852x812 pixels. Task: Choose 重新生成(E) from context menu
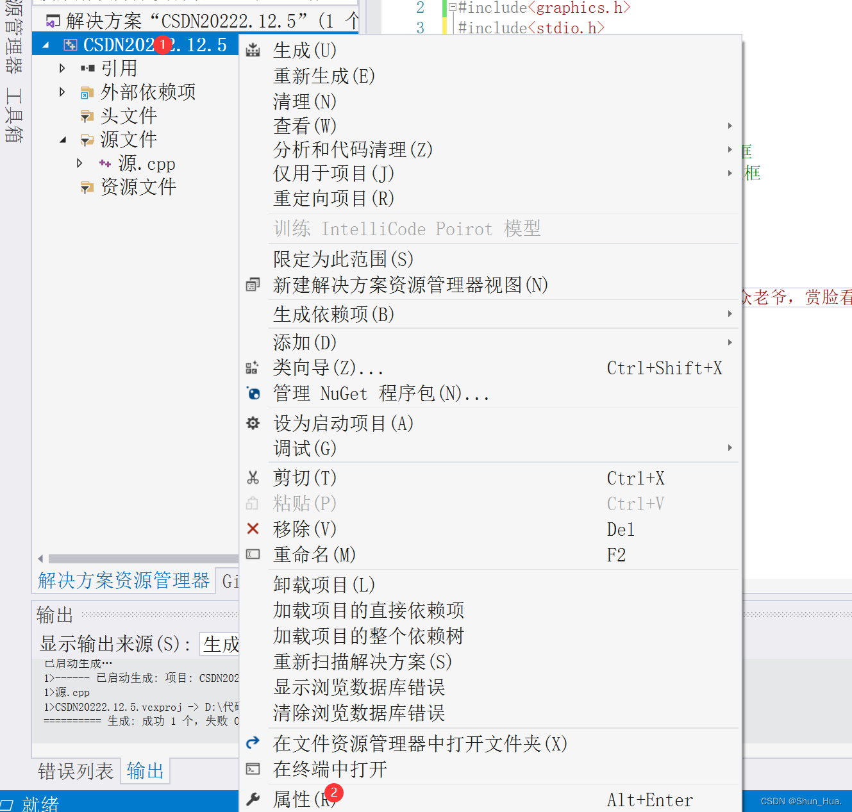[x=324, y=76]
